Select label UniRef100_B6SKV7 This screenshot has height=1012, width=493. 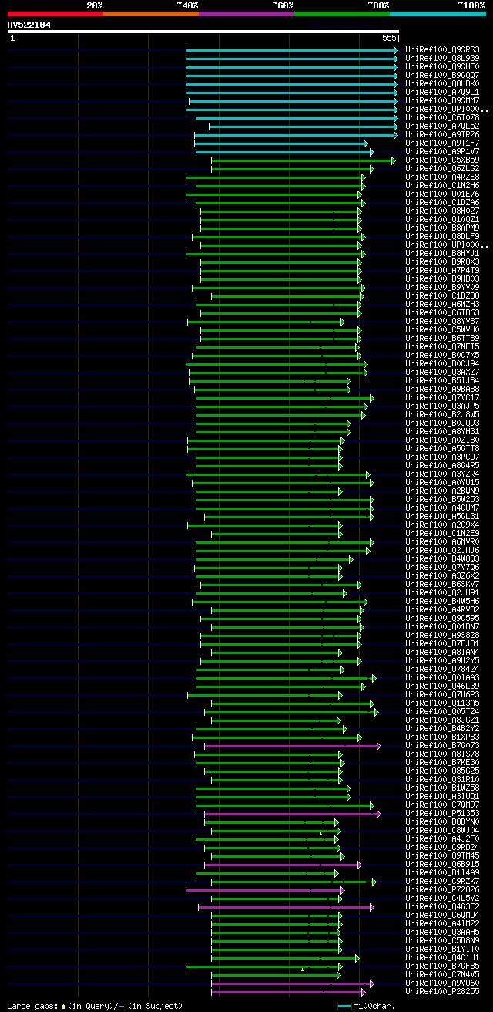(442, 585)
